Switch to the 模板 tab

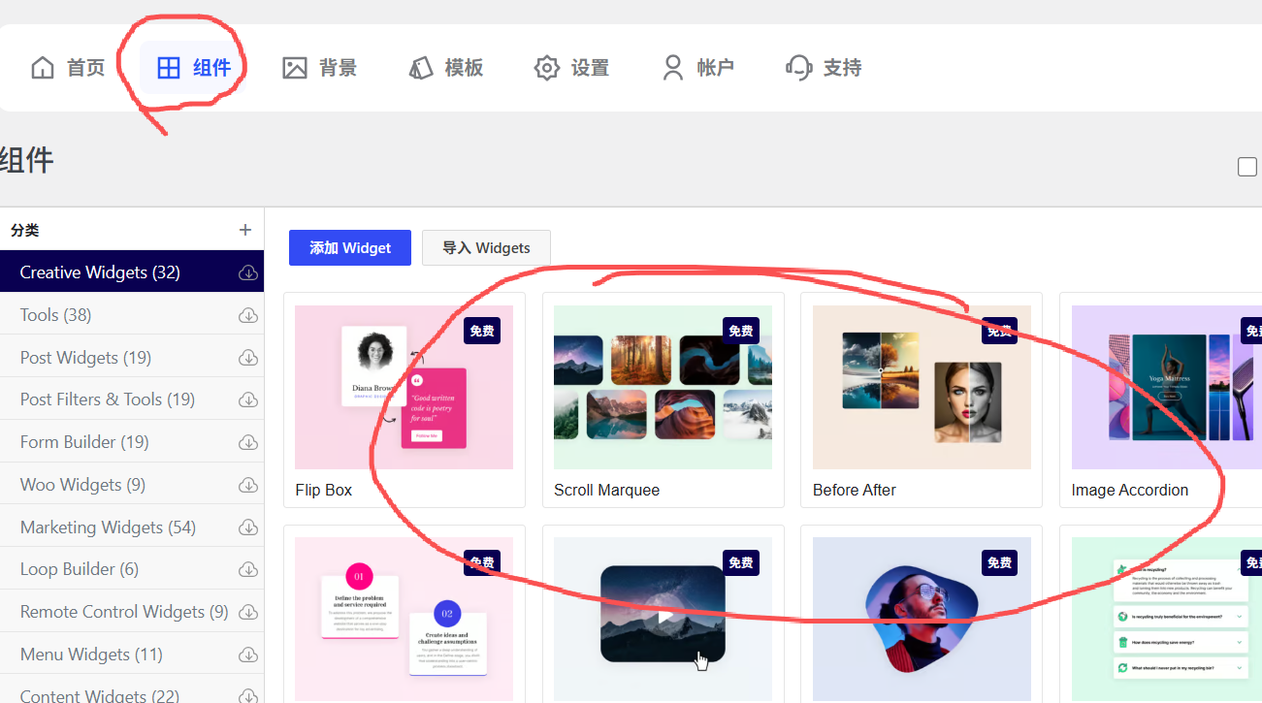445,68
